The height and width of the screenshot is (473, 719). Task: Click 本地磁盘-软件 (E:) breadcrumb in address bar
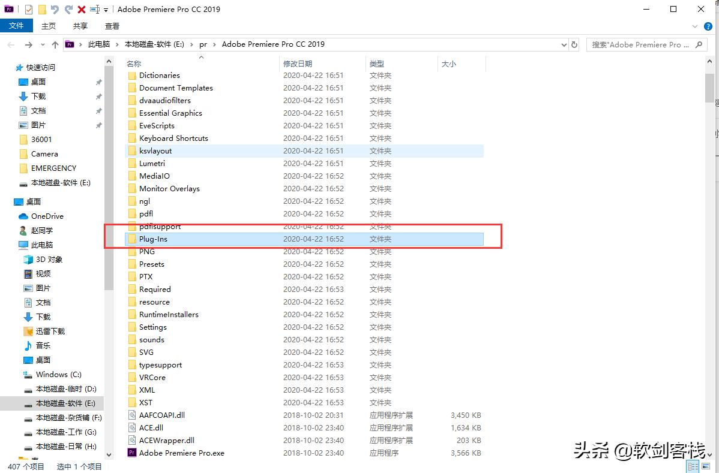pyautogui.click(x=154, y=44)
